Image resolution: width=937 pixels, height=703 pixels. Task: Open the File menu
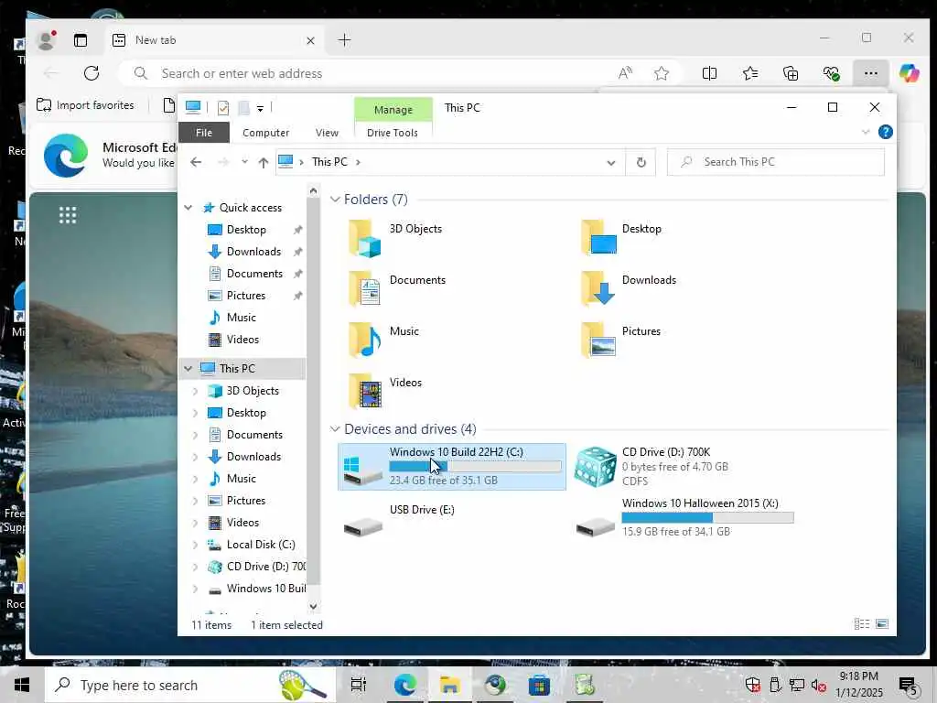tap(204, 133)
